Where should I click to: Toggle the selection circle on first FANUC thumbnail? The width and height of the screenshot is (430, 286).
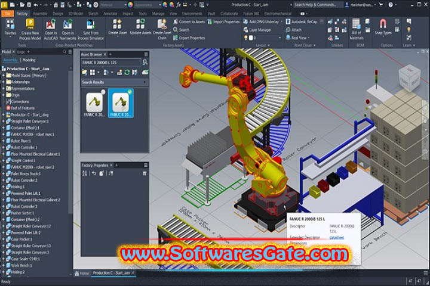click(103, 92)
